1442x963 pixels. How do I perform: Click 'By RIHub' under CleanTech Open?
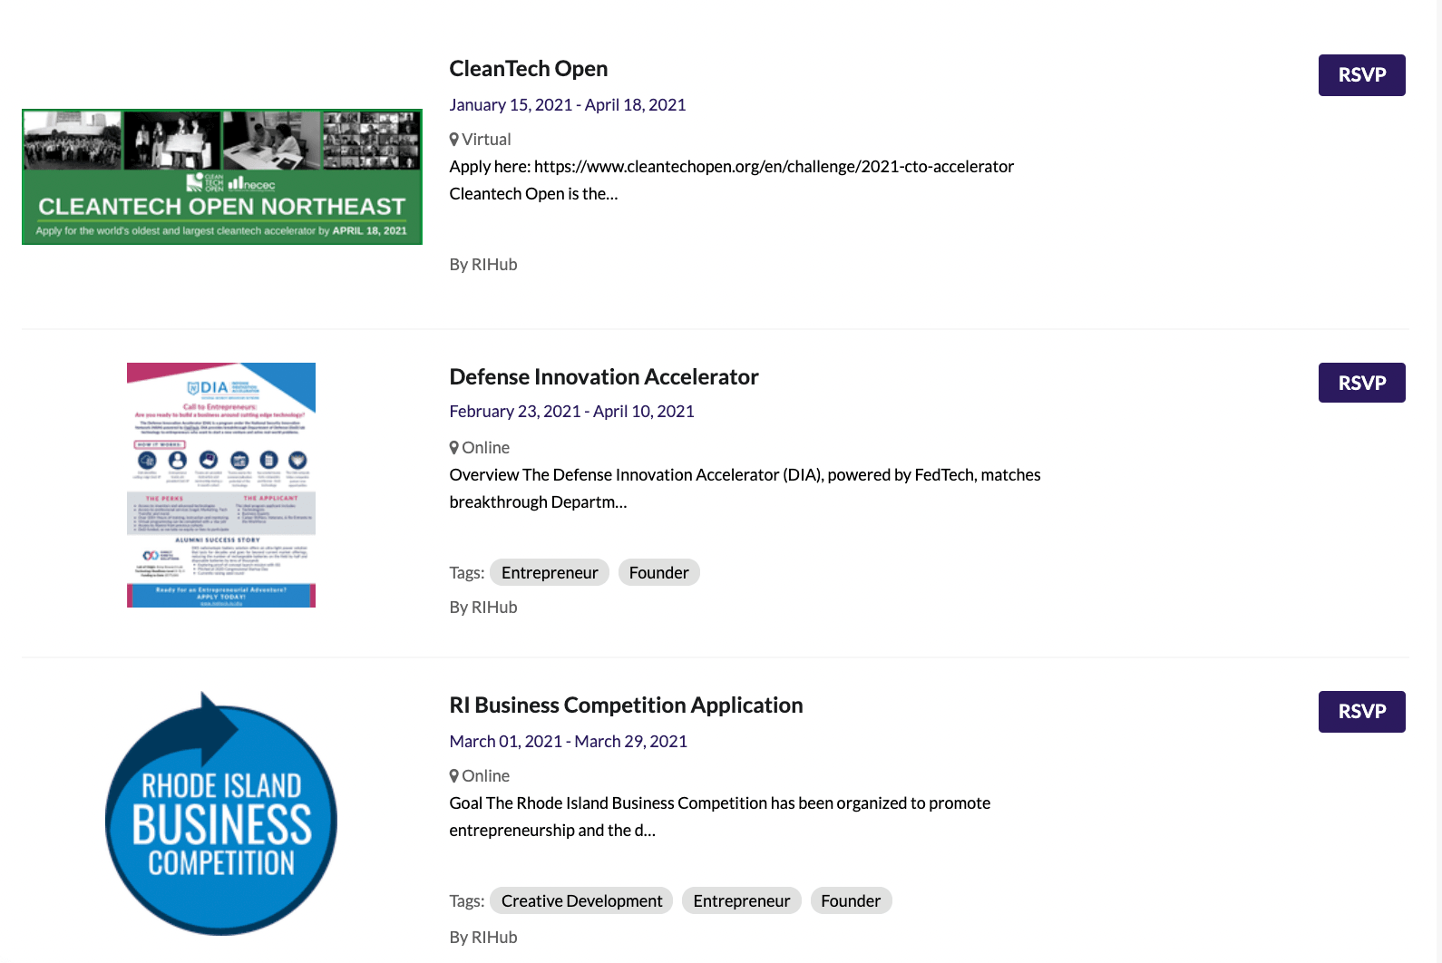pos(483,265)
